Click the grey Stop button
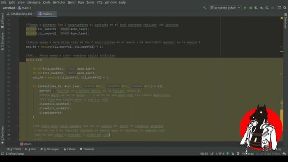The width and height of the screenshot is (288, 162). tap(272, 8)
